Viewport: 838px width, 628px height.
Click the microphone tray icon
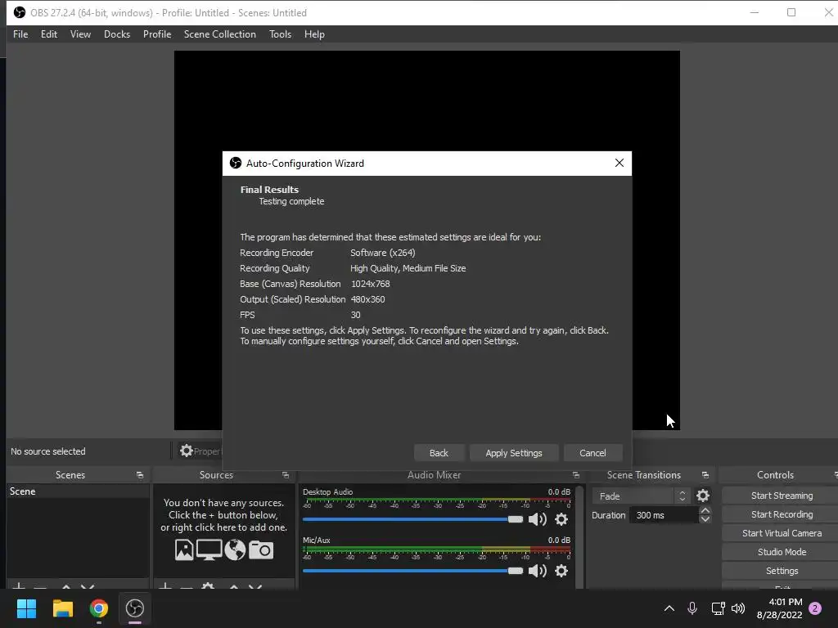[692, 608]
